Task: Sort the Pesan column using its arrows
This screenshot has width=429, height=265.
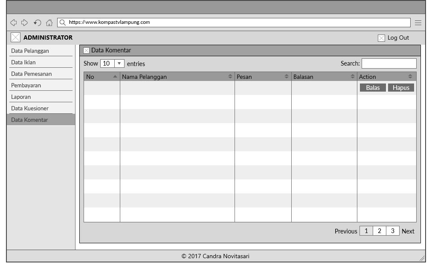Action: [x=287, y=77]
